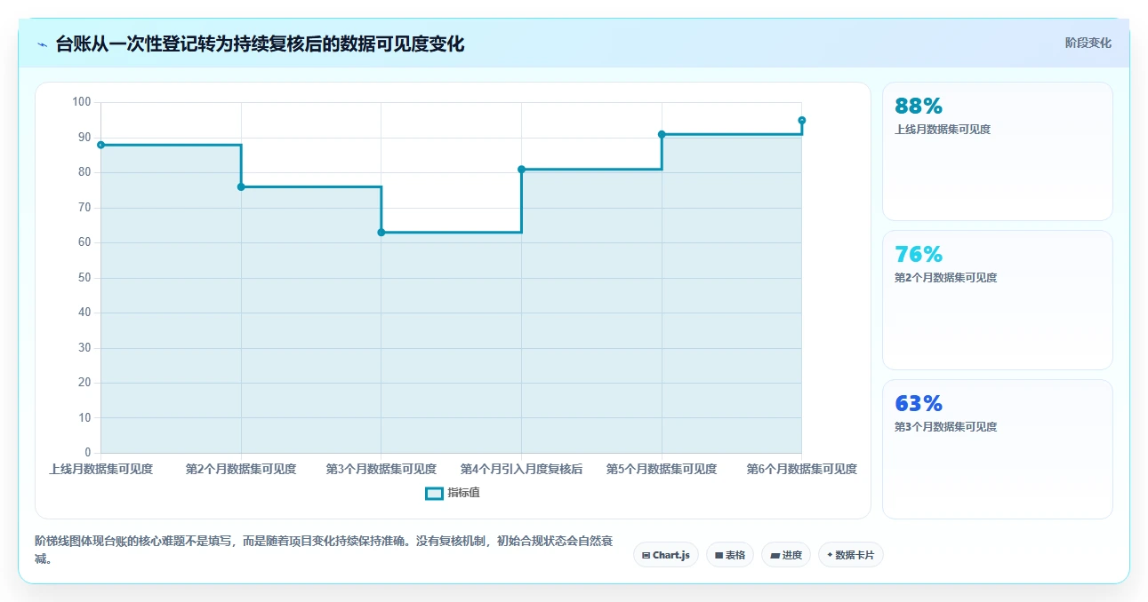The height and width of the screenshot is (602, 1148).
Task: Click the description text starting 阶梯线图体现台账
Action: tap(324, 550)
